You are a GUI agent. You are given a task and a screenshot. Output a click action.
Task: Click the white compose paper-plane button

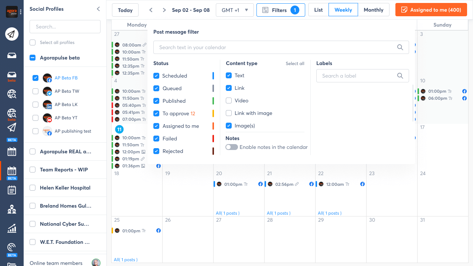[12, 34]
